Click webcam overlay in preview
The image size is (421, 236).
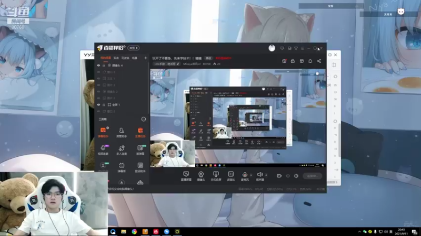[173, 154]
